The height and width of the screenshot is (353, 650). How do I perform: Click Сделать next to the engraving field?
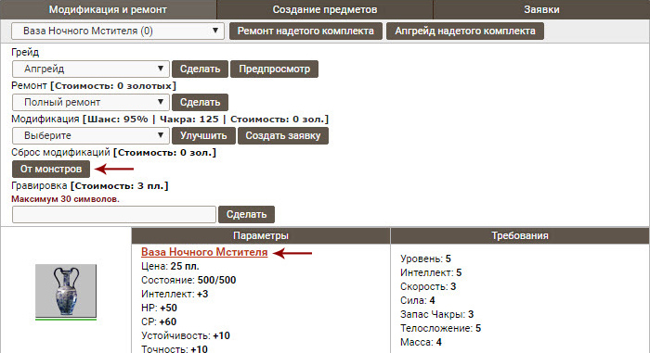(247, 214)
